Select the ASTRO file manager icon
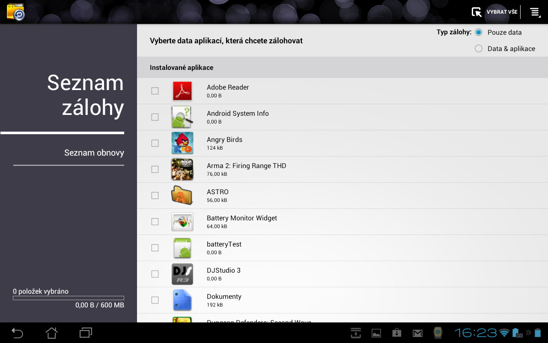This screenshot has width=548, height=343. coord(182,195)
